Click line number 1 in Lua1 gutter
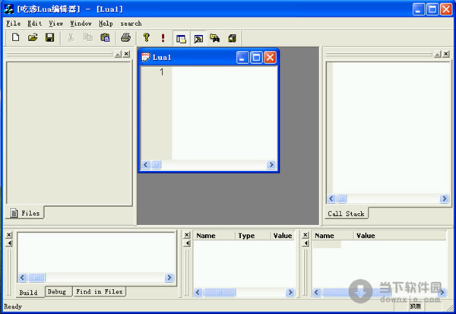The width and height of the screenshot is (456, 314). coord(161,72)
